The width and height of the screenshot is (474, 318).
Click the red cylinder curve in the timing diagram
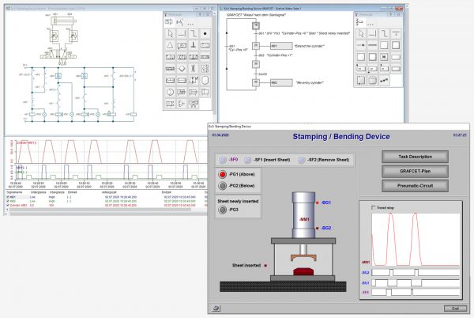(x=108, y=151)
